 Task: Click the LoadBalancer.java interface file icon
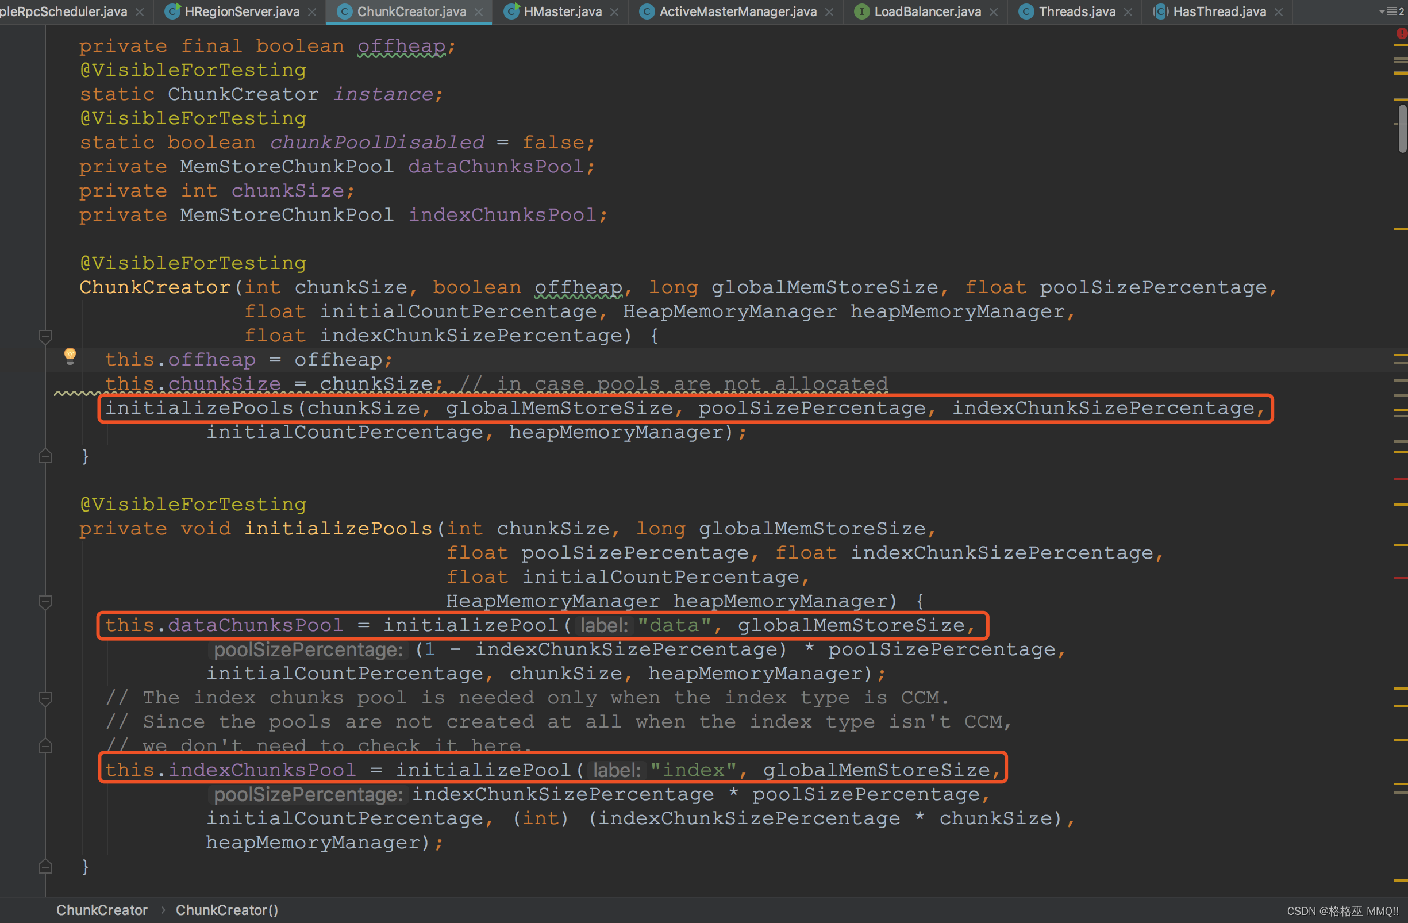[862, 11]
